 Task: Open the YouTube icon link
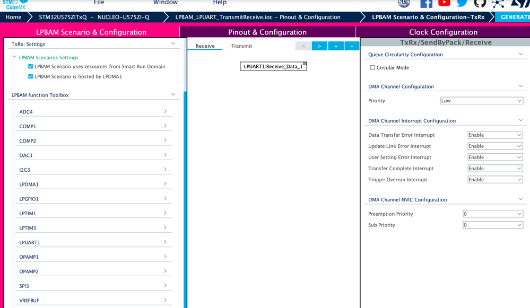pos(444,3)
